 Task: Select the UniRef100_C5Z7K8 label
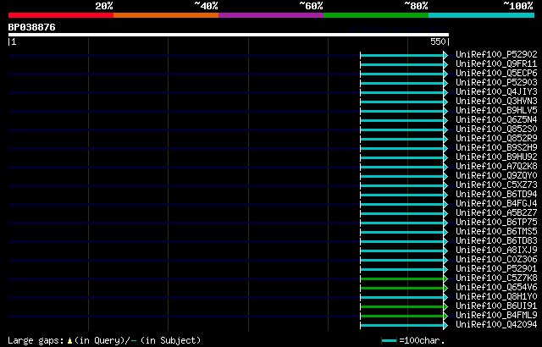click(x=496, y=278)
